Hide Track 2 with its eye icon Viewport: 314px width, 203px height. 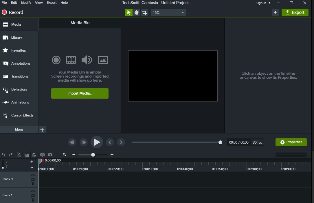tap(33, 175)
